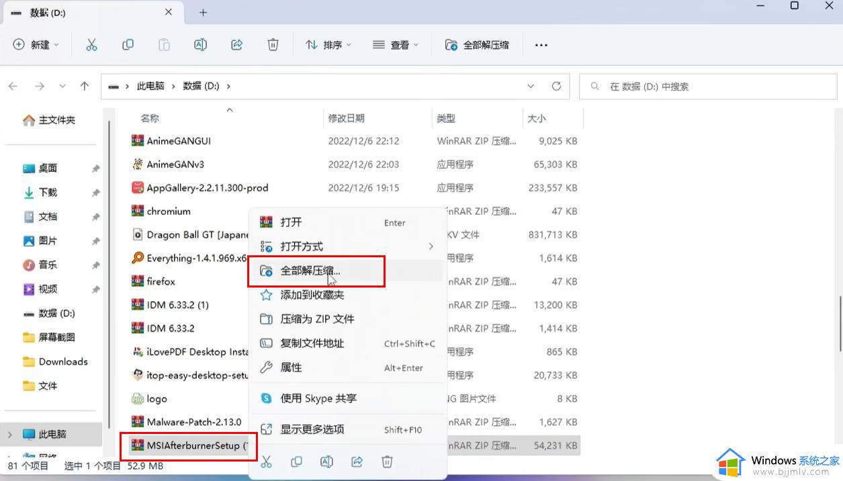Go back with the back arrow
This screenshot has height=481, width=843.
[13, 86]
